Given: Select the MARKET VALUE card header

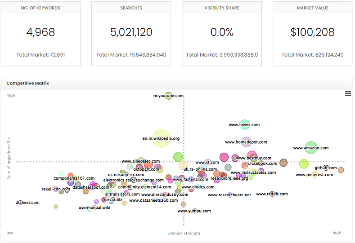Looking at the screenshot, I should pos(312,8).
